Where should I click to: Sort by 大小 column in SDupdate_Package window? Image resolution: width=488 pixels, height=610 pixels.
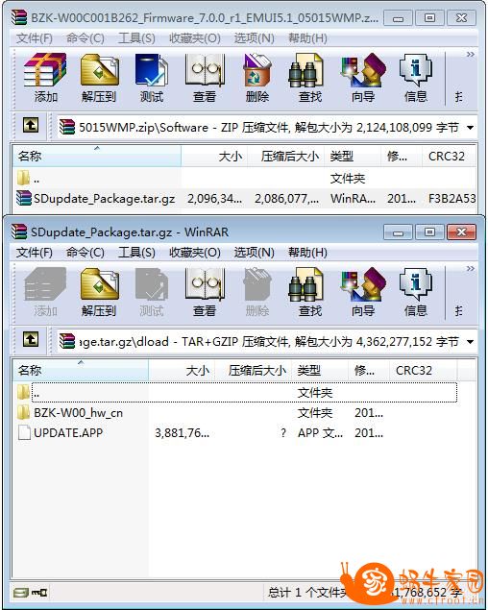182,371
